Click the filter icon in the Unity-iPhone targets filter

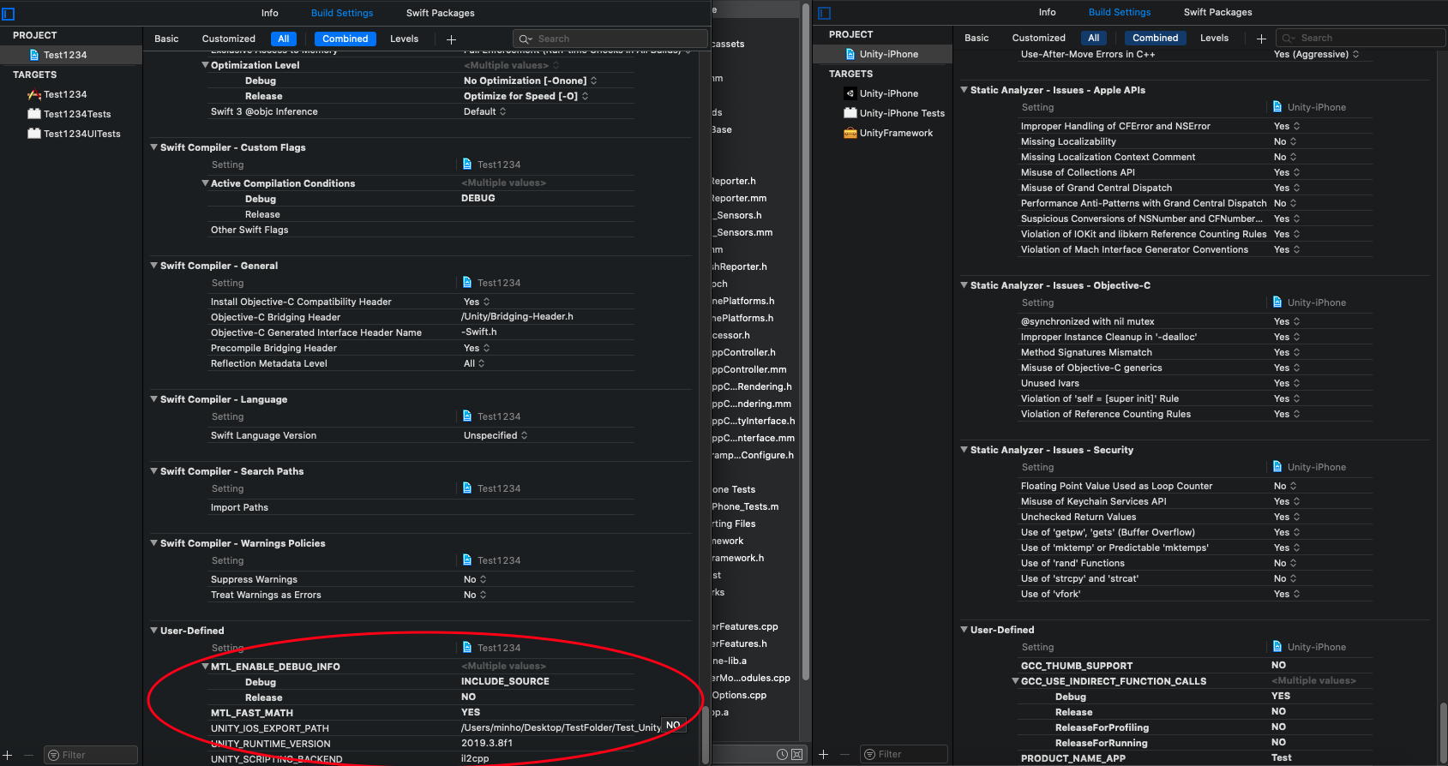pyautogui.click(x=871, y=754)
